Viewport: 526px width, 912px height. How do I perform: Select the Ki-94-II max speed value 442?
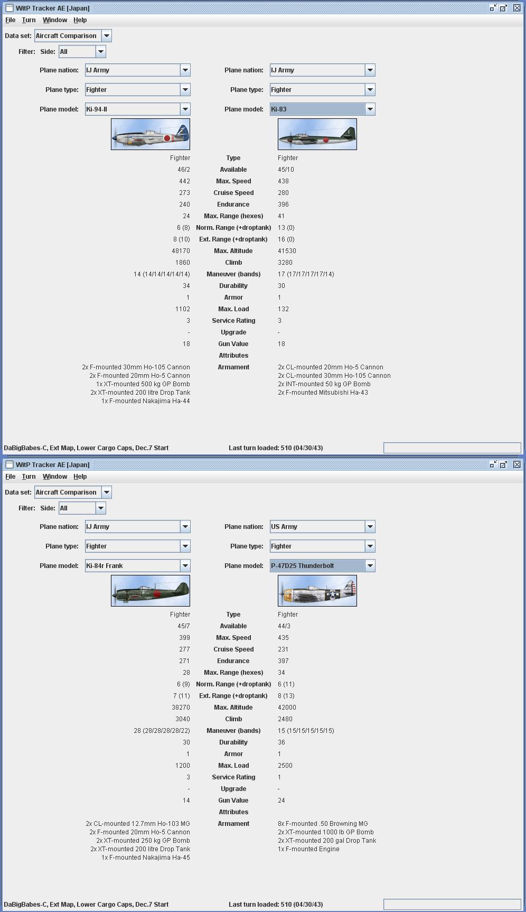[x=184, y=181]
